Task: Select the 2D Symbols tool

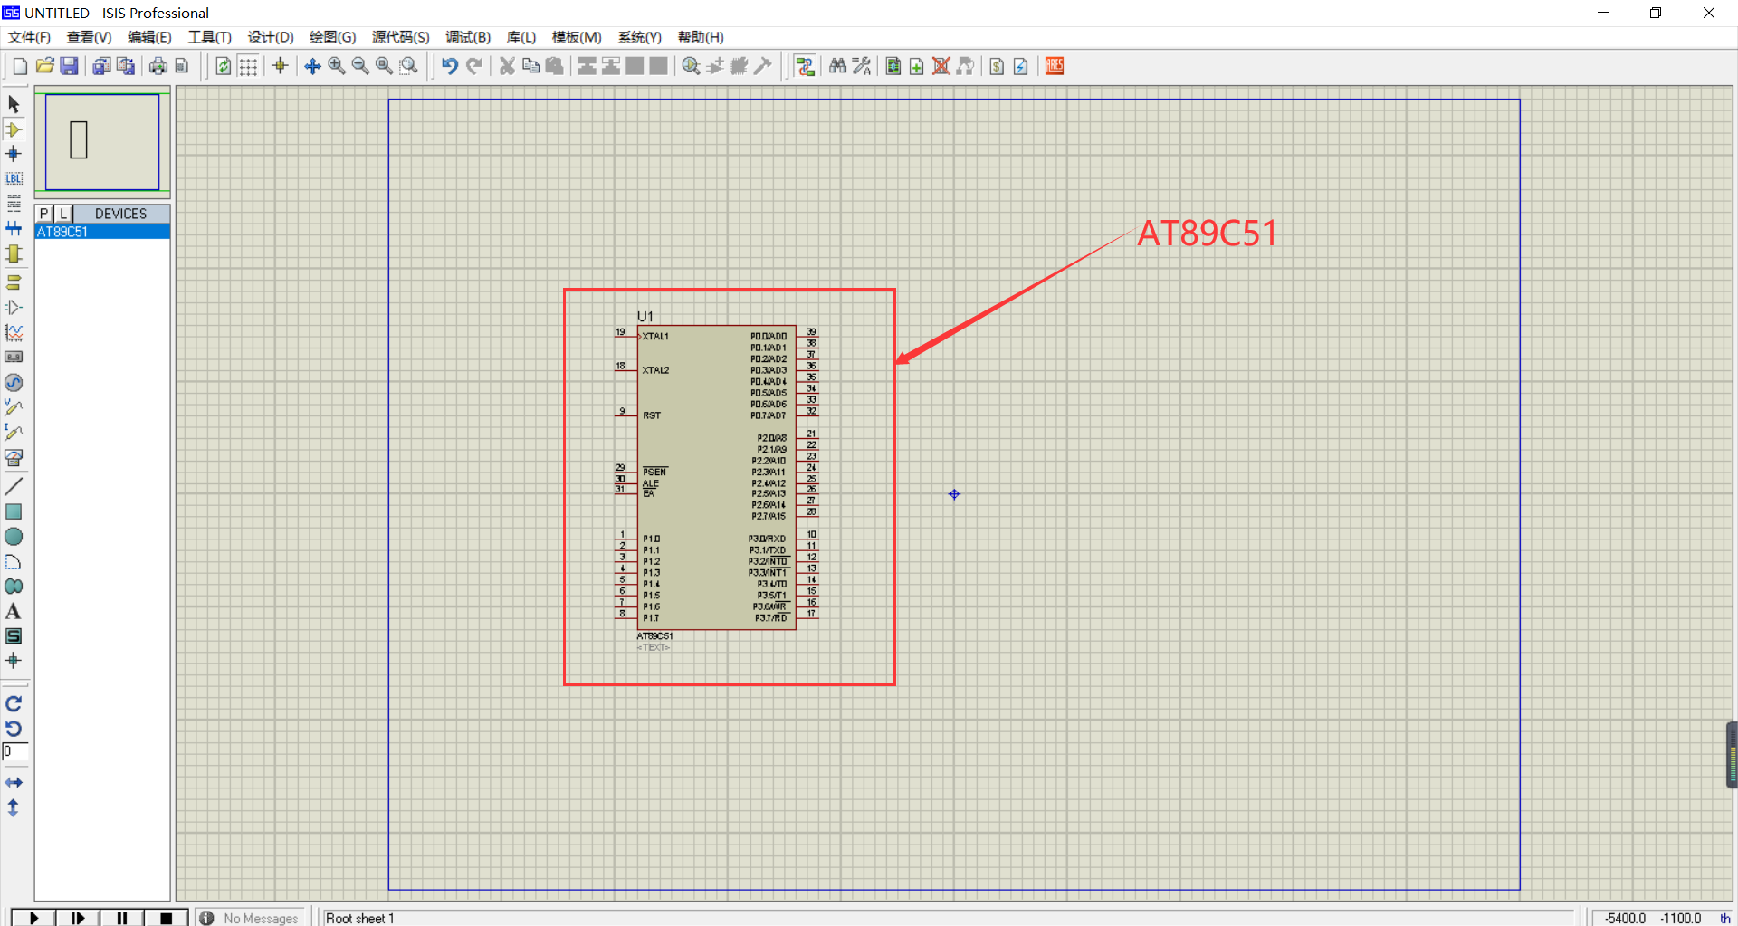Action: tap(14, 636)
